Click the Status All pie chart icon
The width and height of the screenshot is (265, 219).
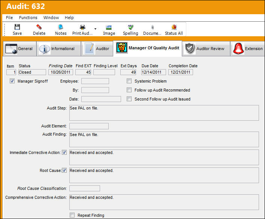pos(174,27)
